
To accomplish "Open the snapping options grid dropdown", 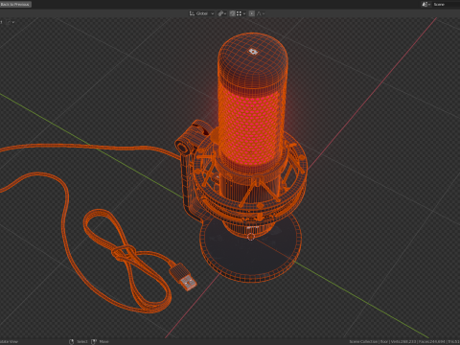I will (x=241, y=13).
